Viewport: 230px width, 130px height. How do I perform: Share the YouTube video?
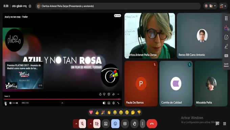pyautogui.click(x=114, y=94)
